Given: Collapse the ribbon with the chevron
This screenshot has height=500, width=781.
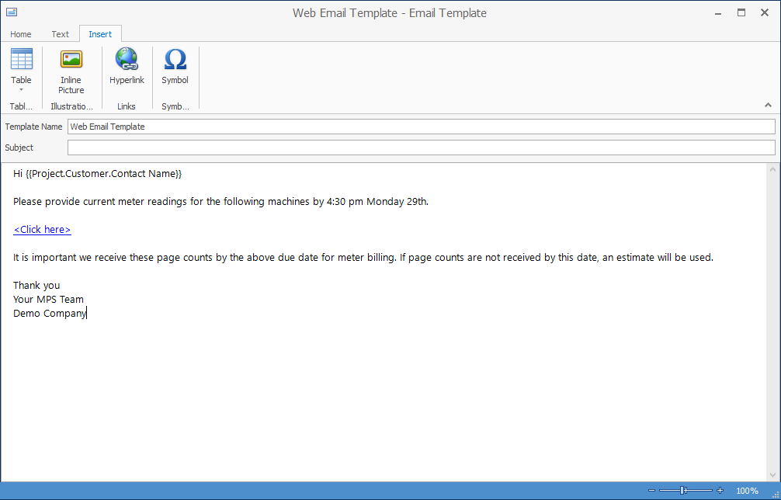Looking at the screenshot, I should 768,104.
